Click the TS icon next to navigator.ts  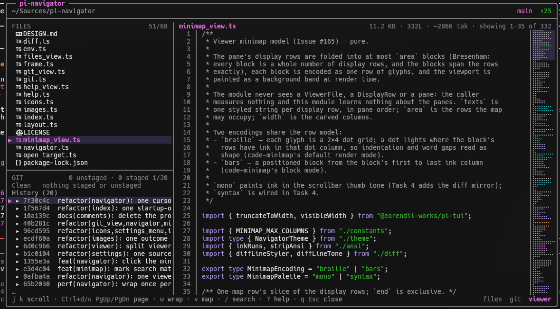point(19,147)
